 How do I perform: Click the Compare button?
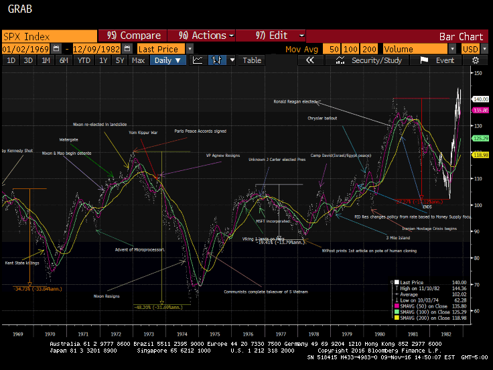point(133,36)
